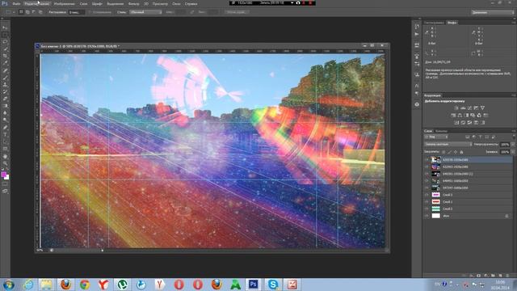Image resolution: width=517 pixels, height=291 pixels.
Task: Add a Black & White adjustment
Action: (x=466, y=115)
